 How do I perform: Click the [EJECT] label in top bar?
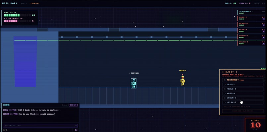point(35,3)
